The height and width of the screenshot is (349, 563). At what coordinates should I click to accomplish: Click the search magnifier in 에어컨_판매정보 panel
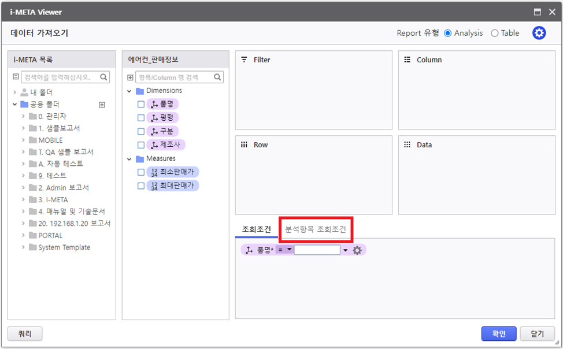pyautogui.click(x=218, y=77)
